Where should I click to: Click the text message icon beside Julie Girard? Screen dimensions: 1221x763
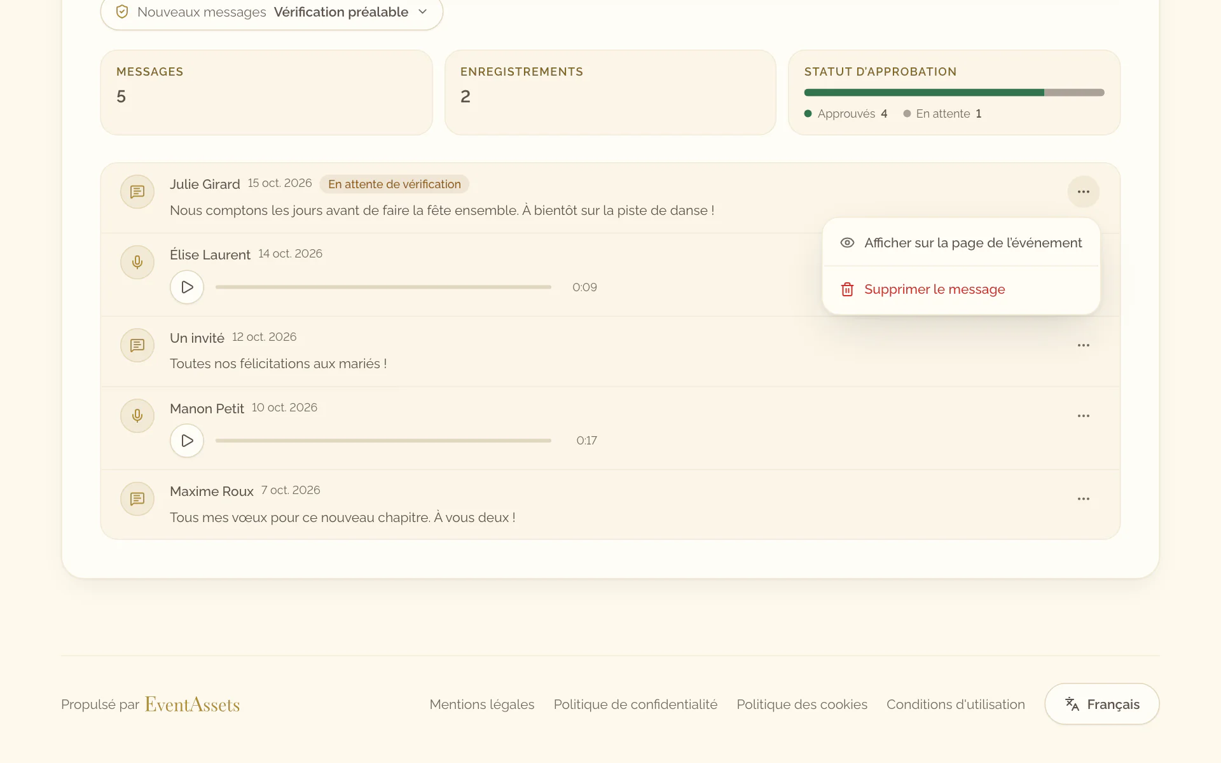pos(137,192)
